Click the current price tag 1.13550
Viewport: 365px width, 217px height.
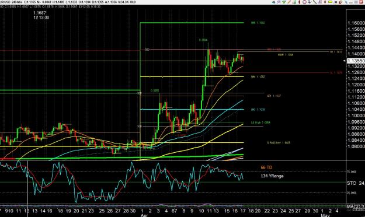pos(356,61)
